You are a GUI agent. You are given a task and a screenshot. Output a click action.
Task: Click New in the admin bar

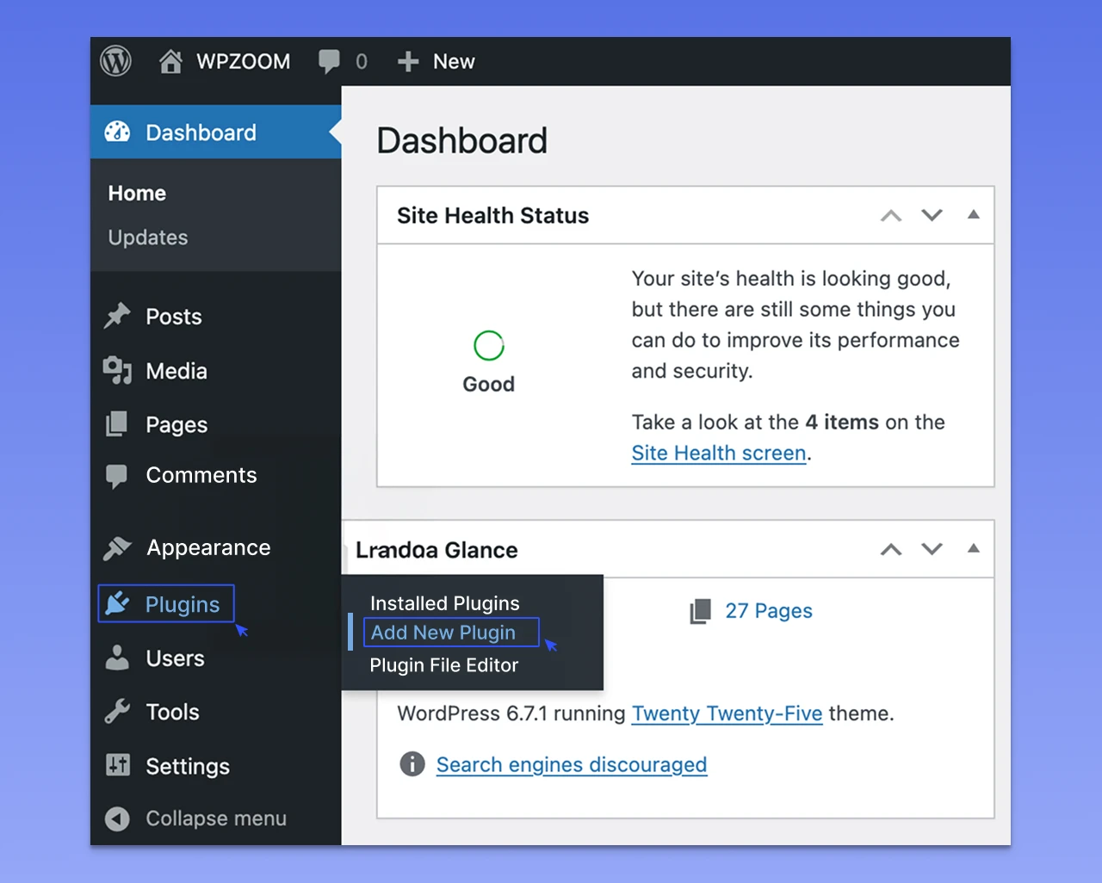tap(454, 61)
